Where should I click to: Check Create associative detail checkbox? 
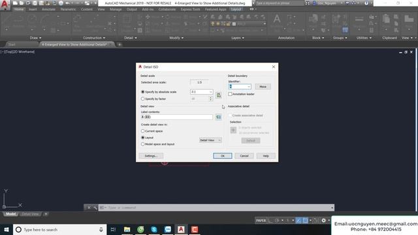[230, 116]
